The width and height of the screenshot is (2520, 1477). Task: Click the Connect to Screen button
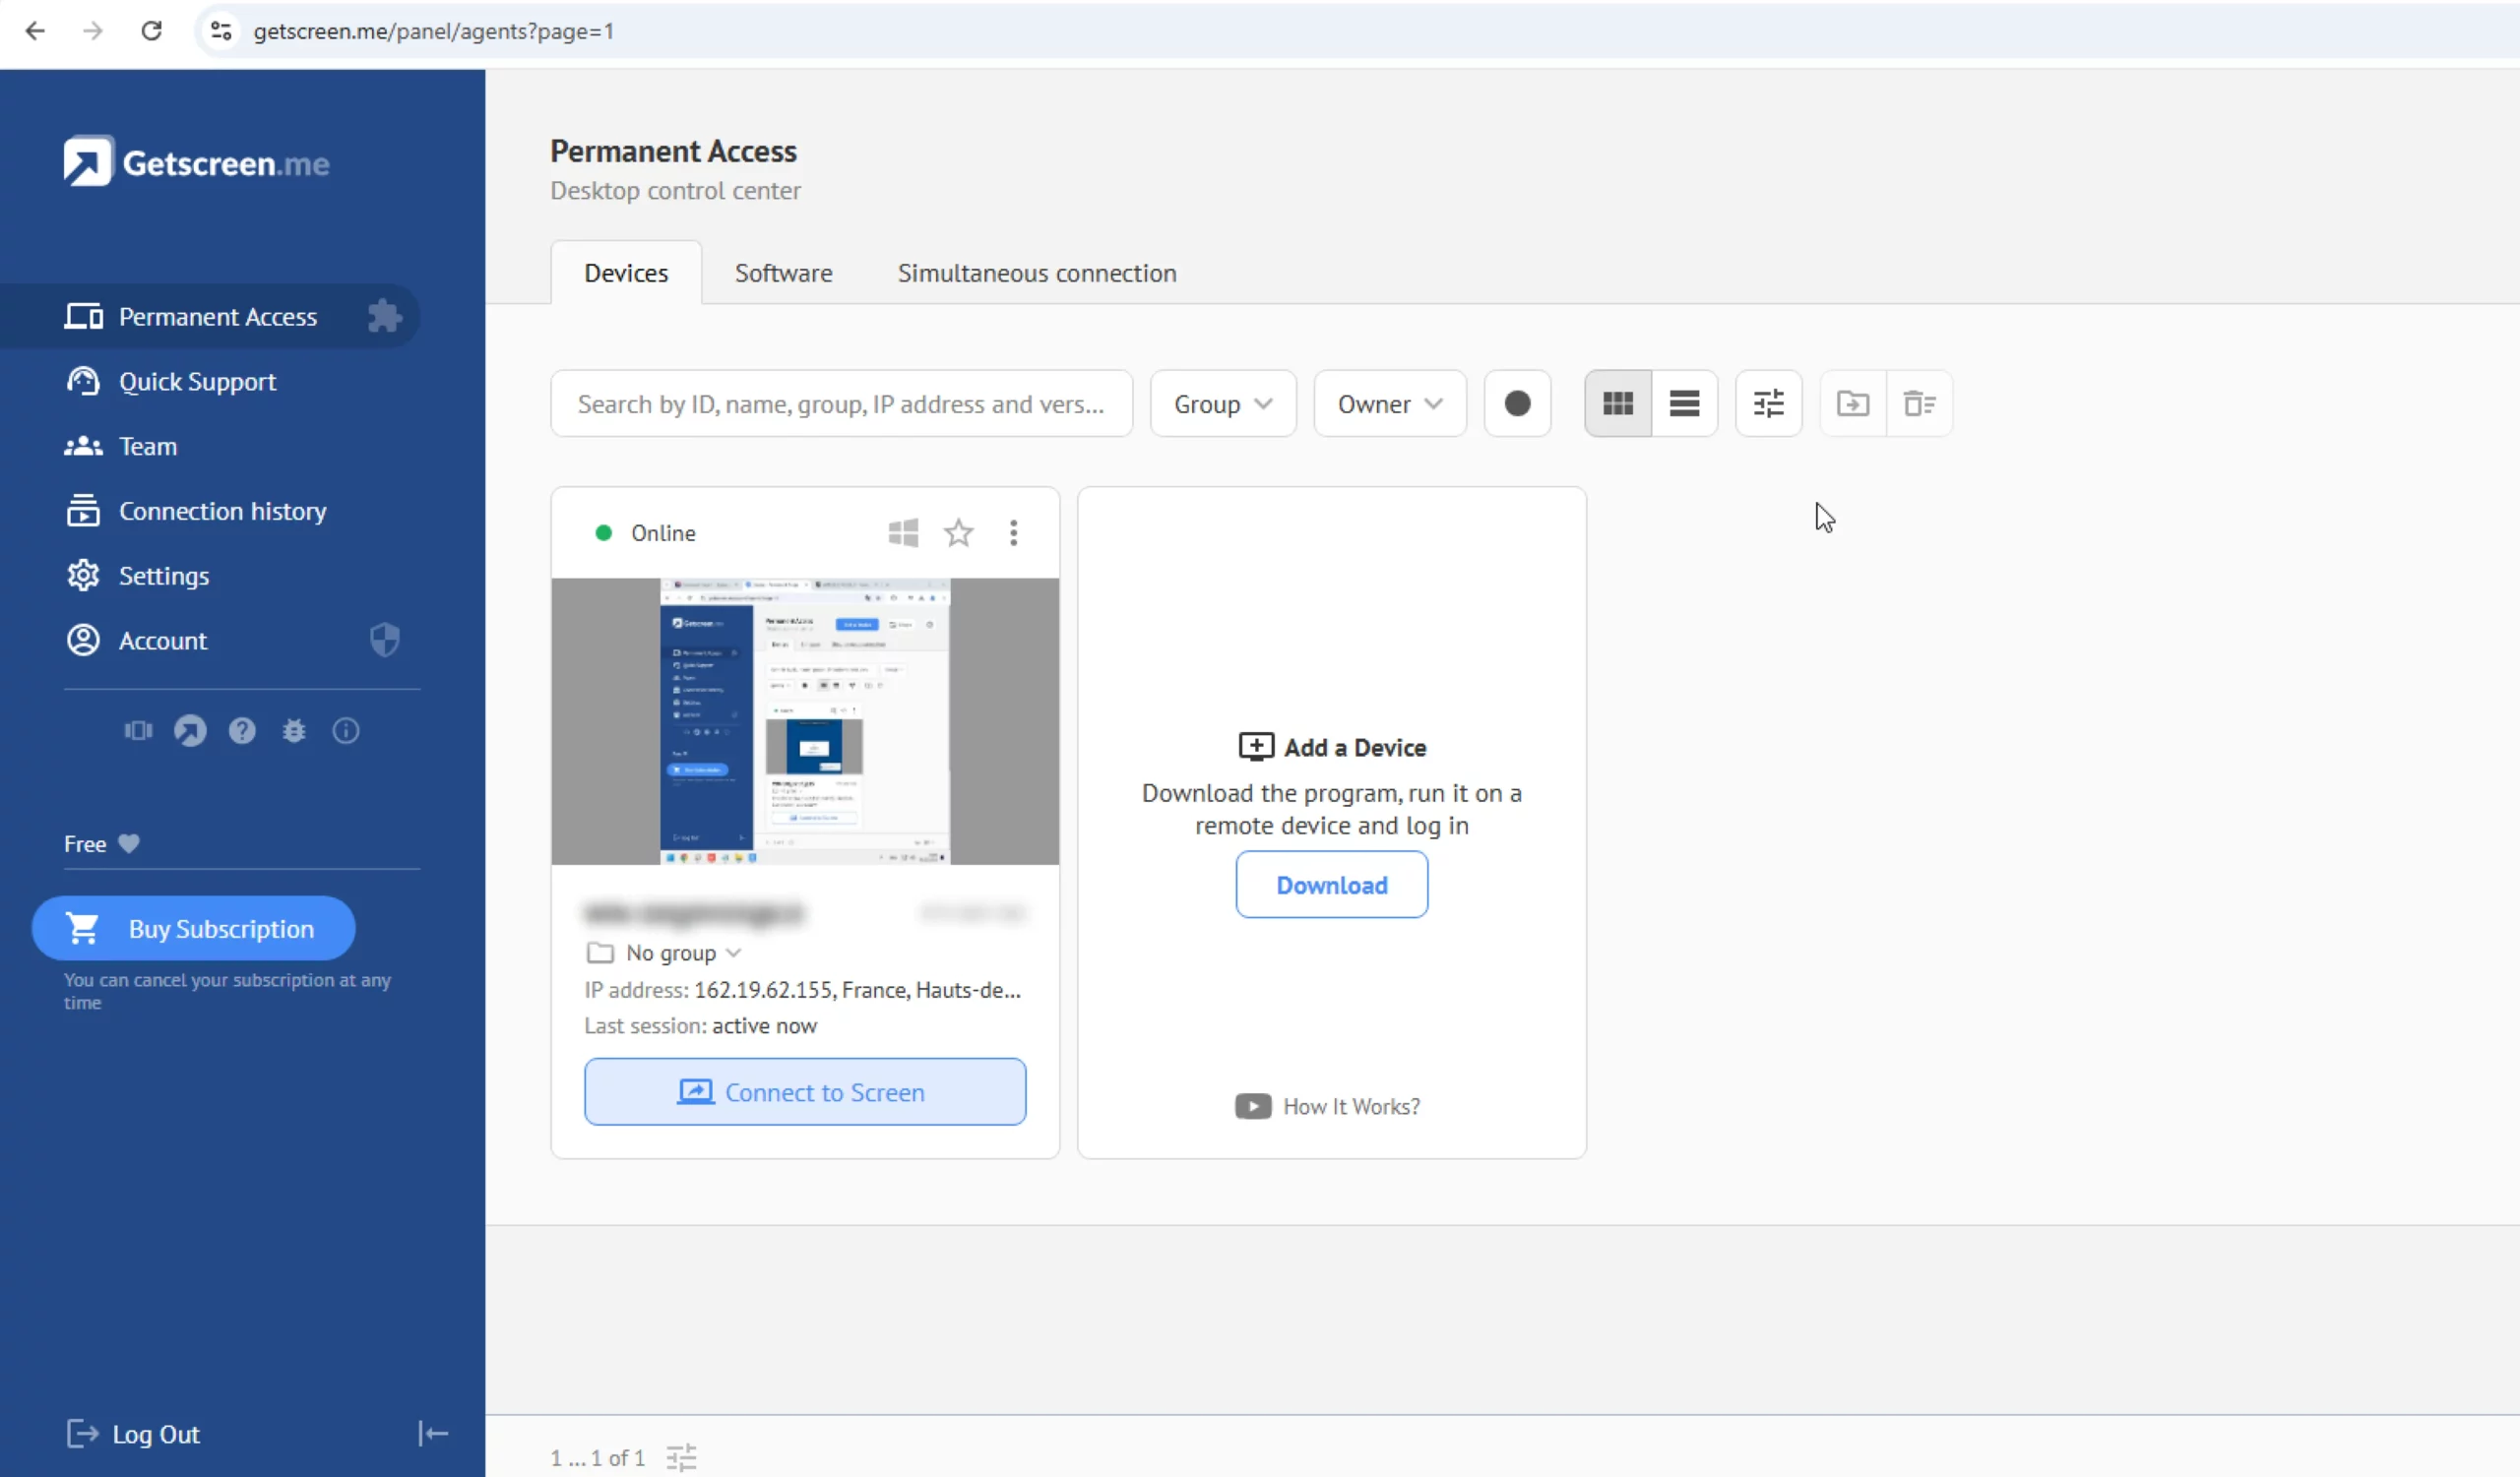tap(805, 1092)
